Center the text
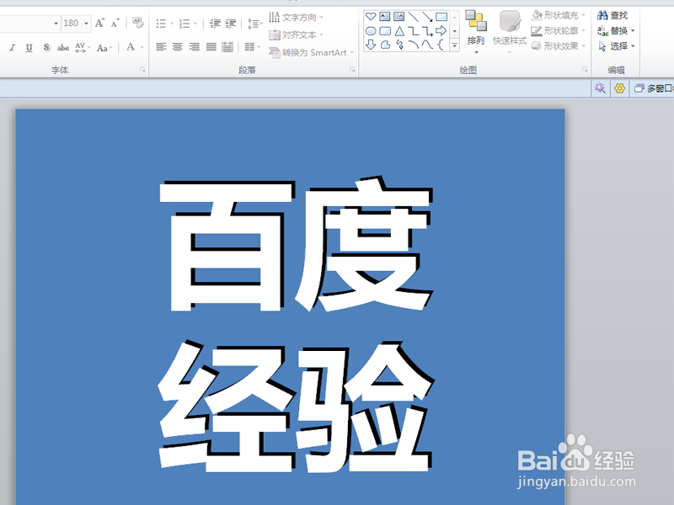The image size is (674, 505). point(178,47)
